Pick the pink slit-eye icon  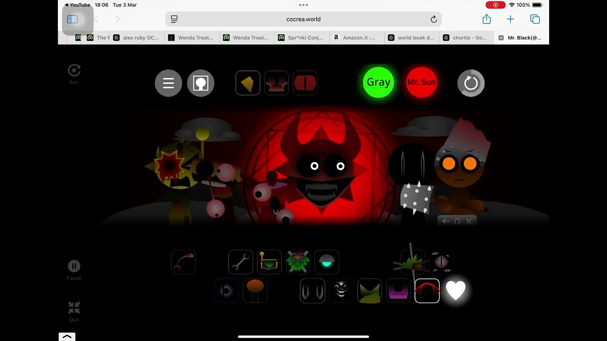441,262
